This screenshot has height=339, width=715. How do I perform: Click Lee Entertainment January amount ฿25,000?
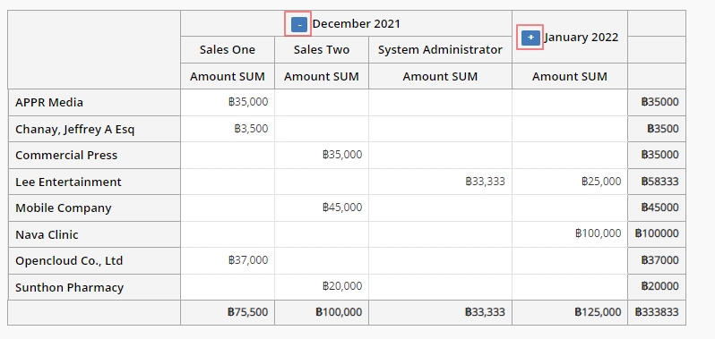coord(570,182)
